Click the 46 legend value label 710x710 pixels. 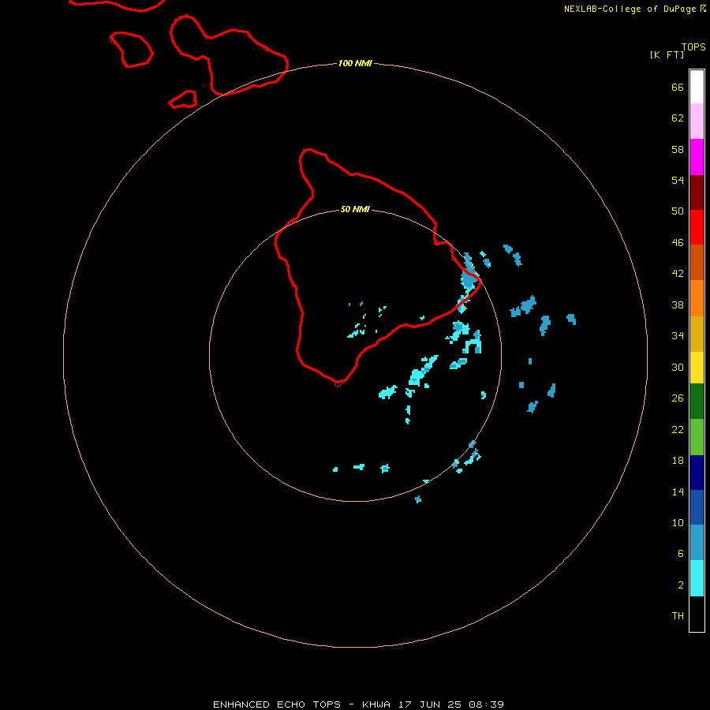678,242
